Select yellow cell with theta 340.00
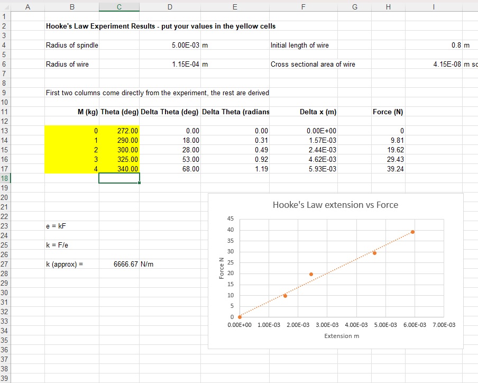 [x=119, y=169]
